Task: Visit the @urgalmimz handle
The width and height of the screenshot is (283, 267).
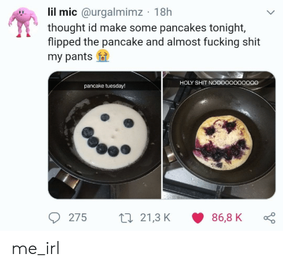Action: pyautogui.click(x=112, y=12)
